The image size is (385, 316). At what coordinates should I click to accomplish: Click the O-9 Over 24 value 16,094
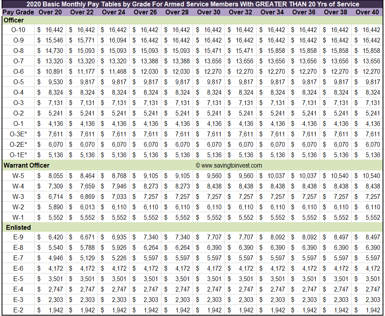click(x=118, y=40)
